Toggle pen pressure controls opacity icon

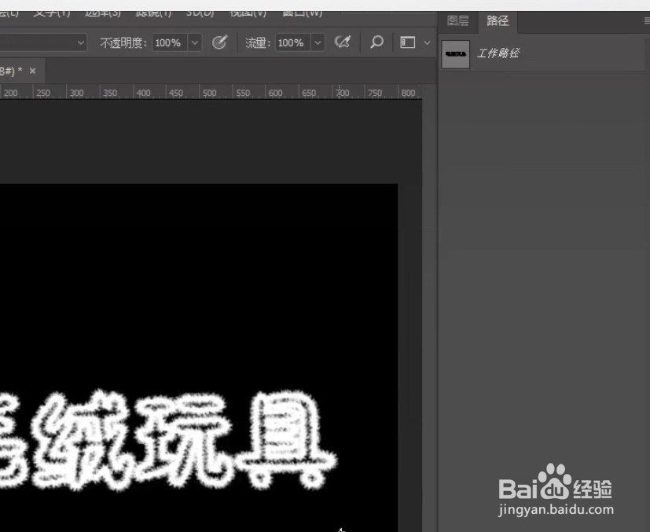pos(219,42)
